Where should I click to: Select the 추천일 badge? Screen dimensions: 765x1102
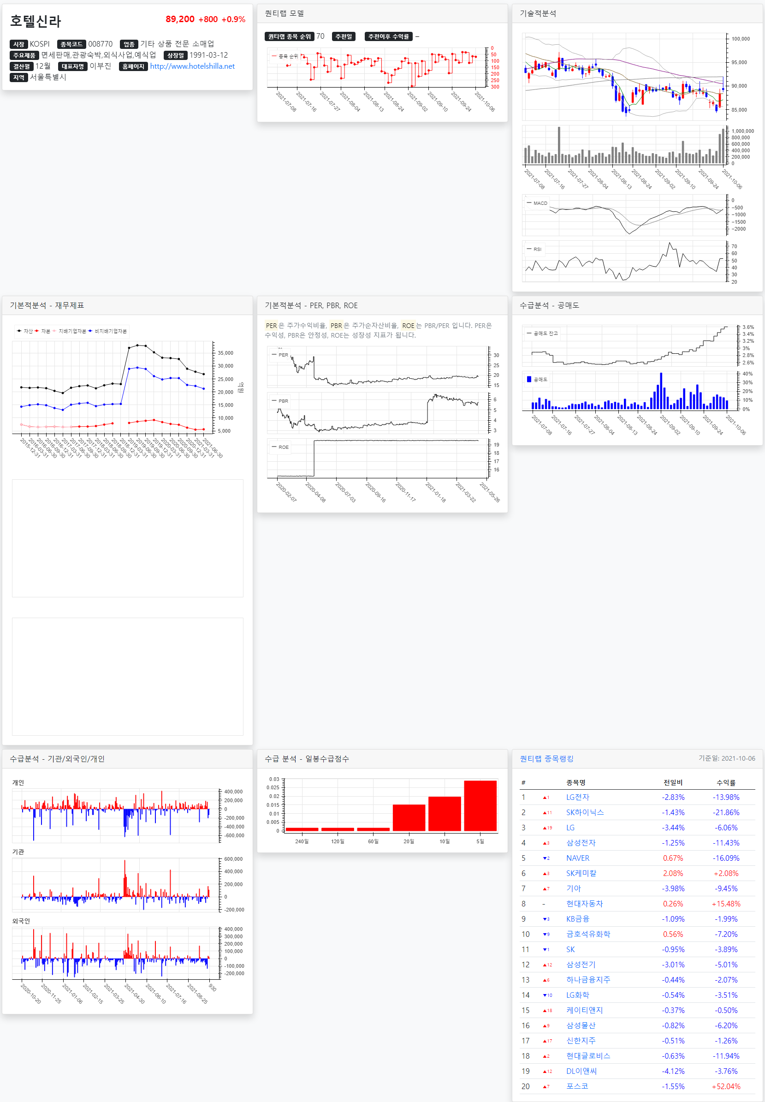coord(344,36)
